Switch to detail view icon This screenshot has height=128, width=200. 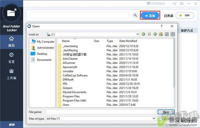[x=173, y=34]
